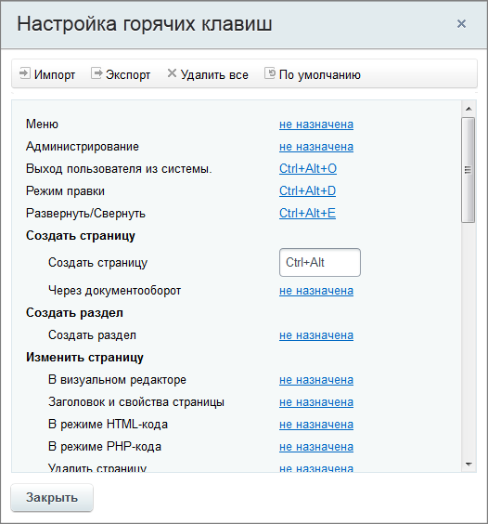Focus the Создать страницу hotkey input field
This screenshot has width=488, height=524.
click(320, 262)
